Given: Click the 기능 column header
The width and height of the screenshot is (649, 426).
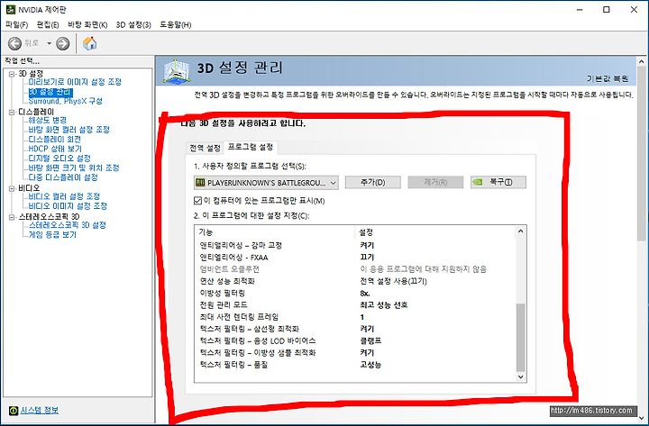Looking at the screenshot, I should coord(275,232).
